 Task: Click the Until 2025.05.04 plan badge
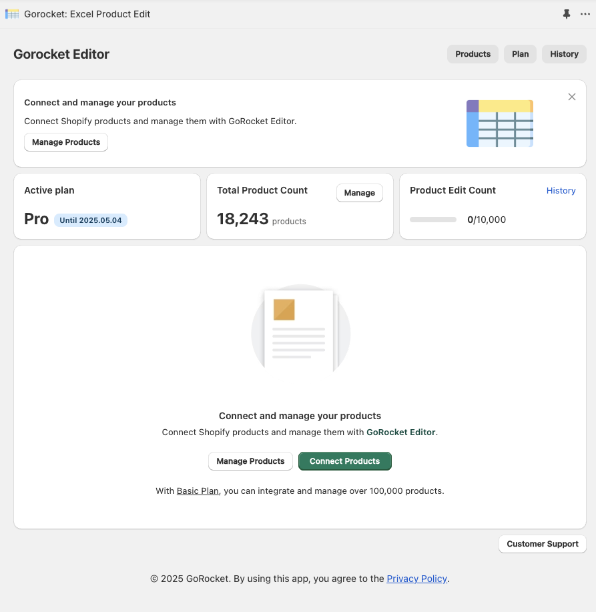[x=91, y=220]
